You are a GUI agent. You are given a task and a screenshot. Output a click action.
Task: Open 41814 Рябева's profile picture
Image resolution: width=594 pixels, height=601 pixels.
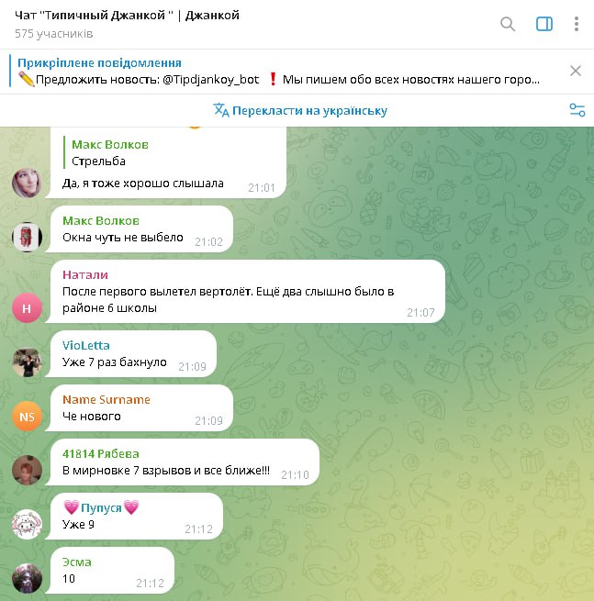pyautogui.click(x=27, y=471)
